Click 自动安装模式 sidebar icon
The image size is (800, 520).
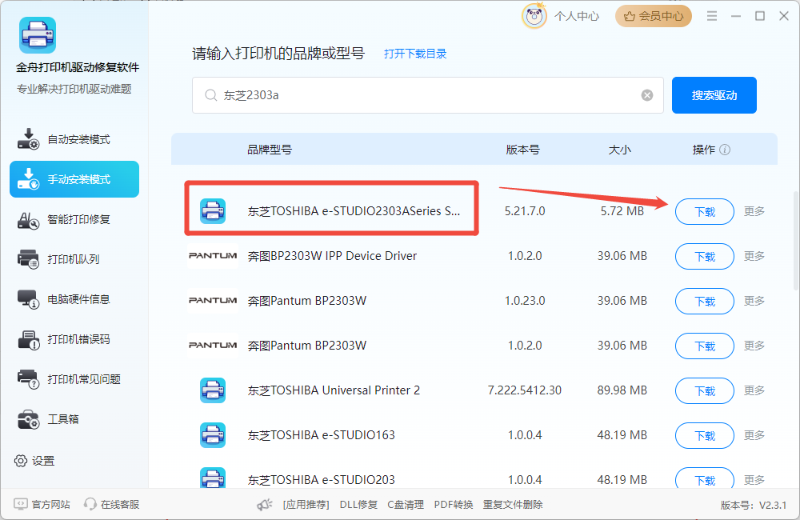pyautogui.click(x=28, y=139)
